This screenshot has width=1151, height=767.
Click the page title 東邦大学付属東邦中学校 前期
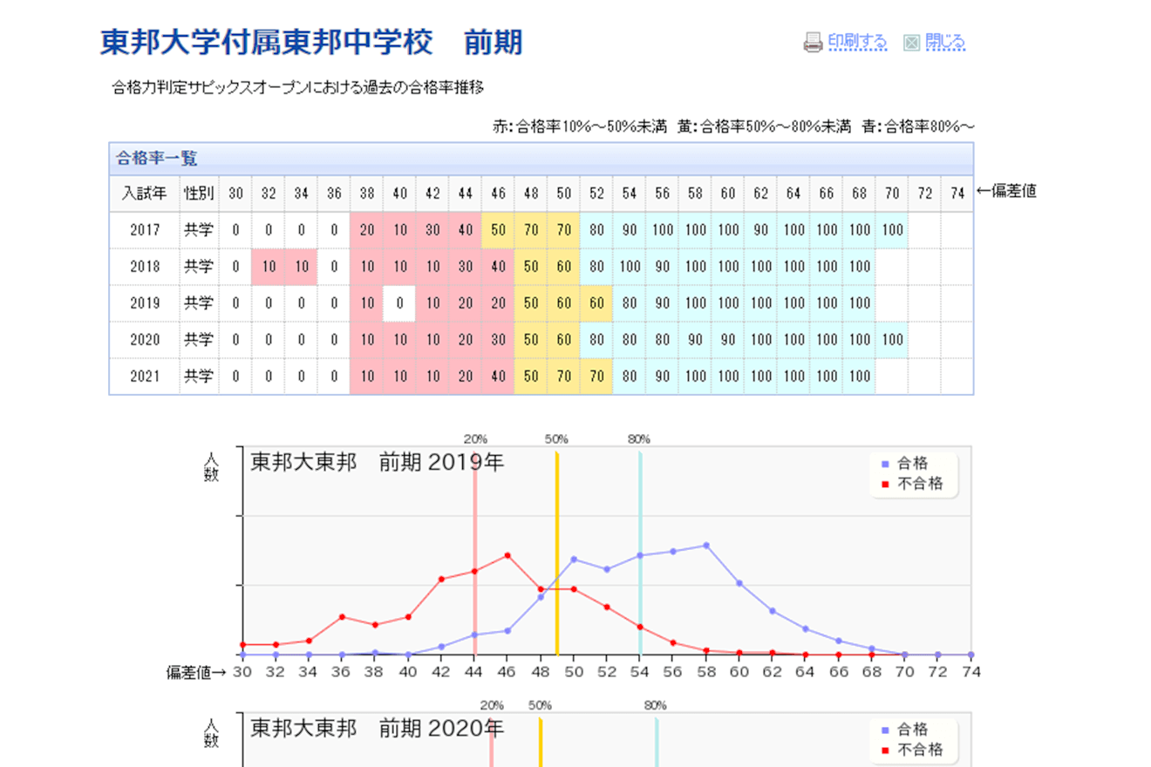[311, 42]
